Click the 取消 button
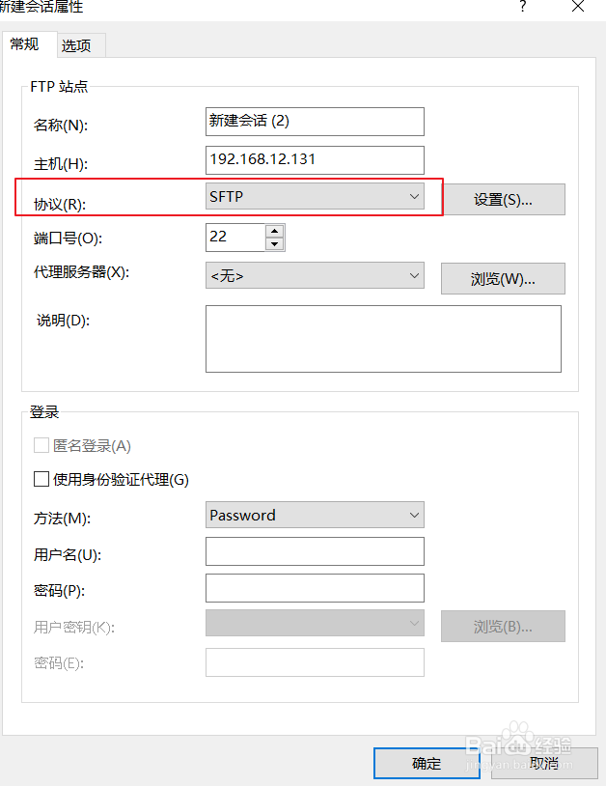 click(543, 763)
